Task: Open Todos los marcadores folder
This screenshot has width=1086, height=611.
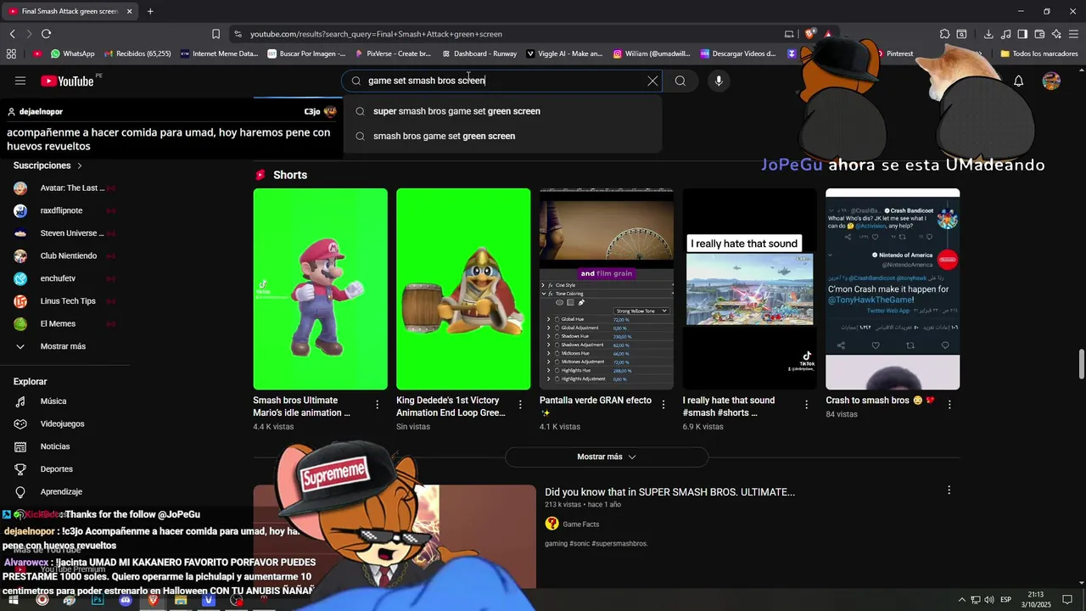Action: 1038,53
